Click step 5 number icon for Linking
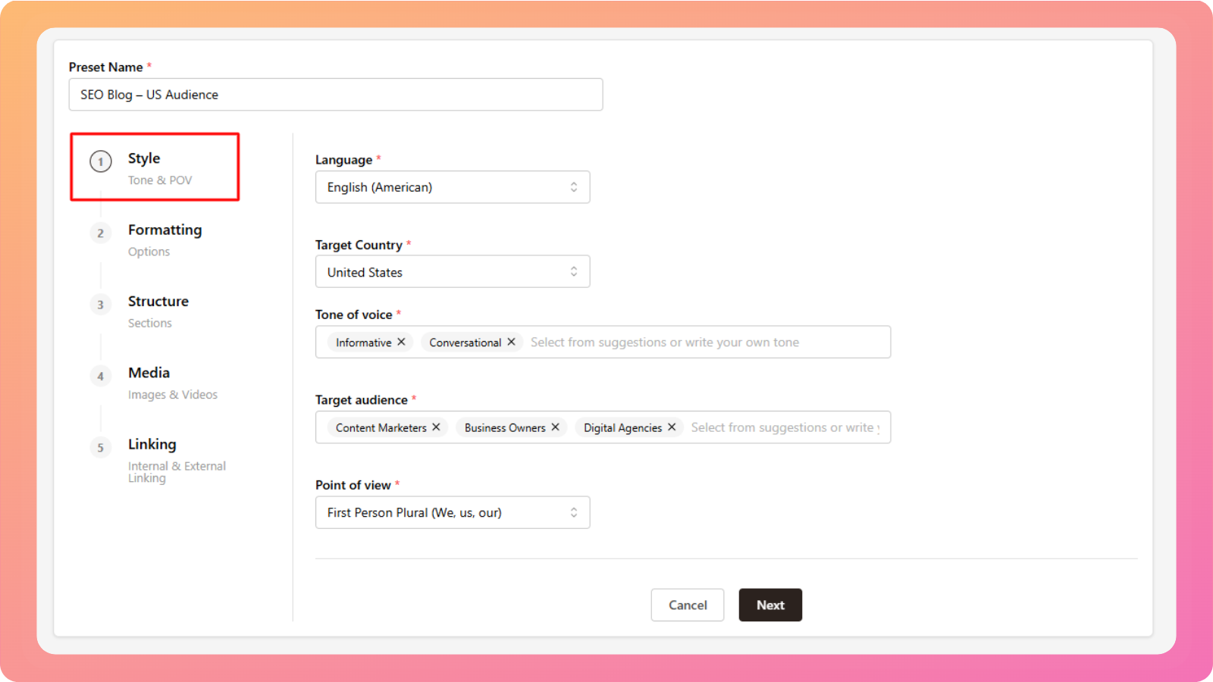 click(101, 448)
